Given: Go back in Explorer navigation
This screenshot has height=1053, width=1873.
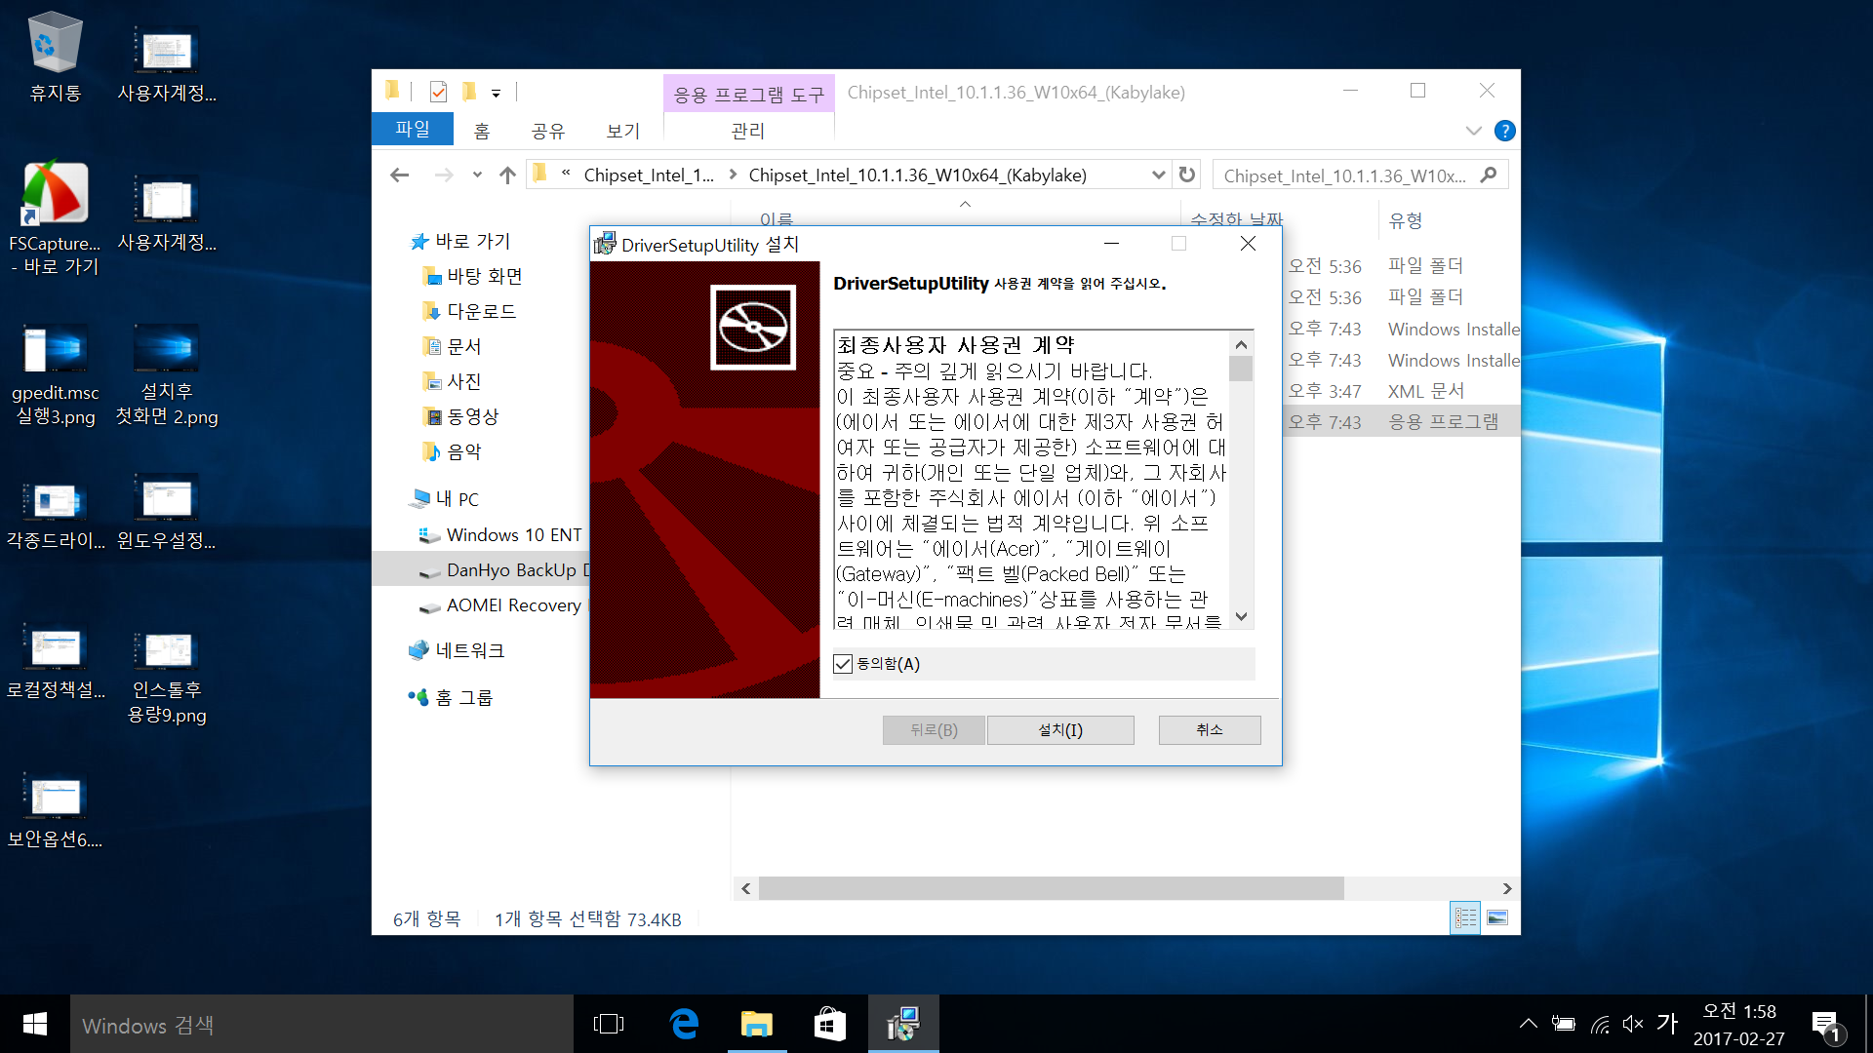Looking at the screenshot, I should point(399,175).
